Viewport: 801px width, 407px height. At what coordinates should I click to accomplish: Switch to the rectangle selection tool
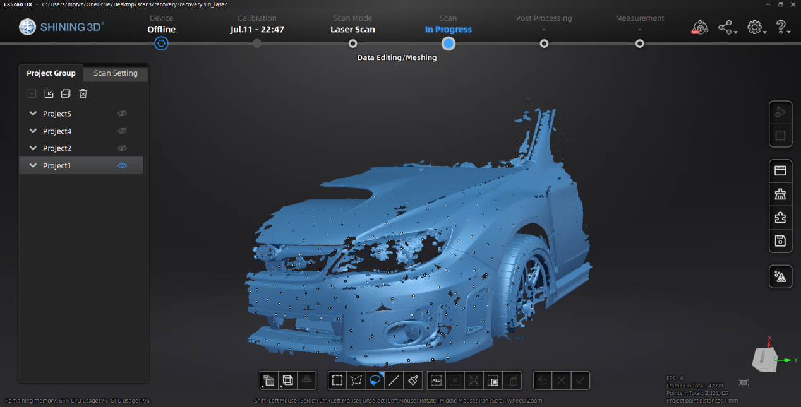(337, 380)
